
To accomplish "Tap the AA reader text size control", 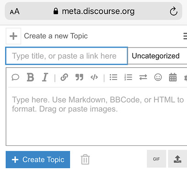I will tap(15, 11).
